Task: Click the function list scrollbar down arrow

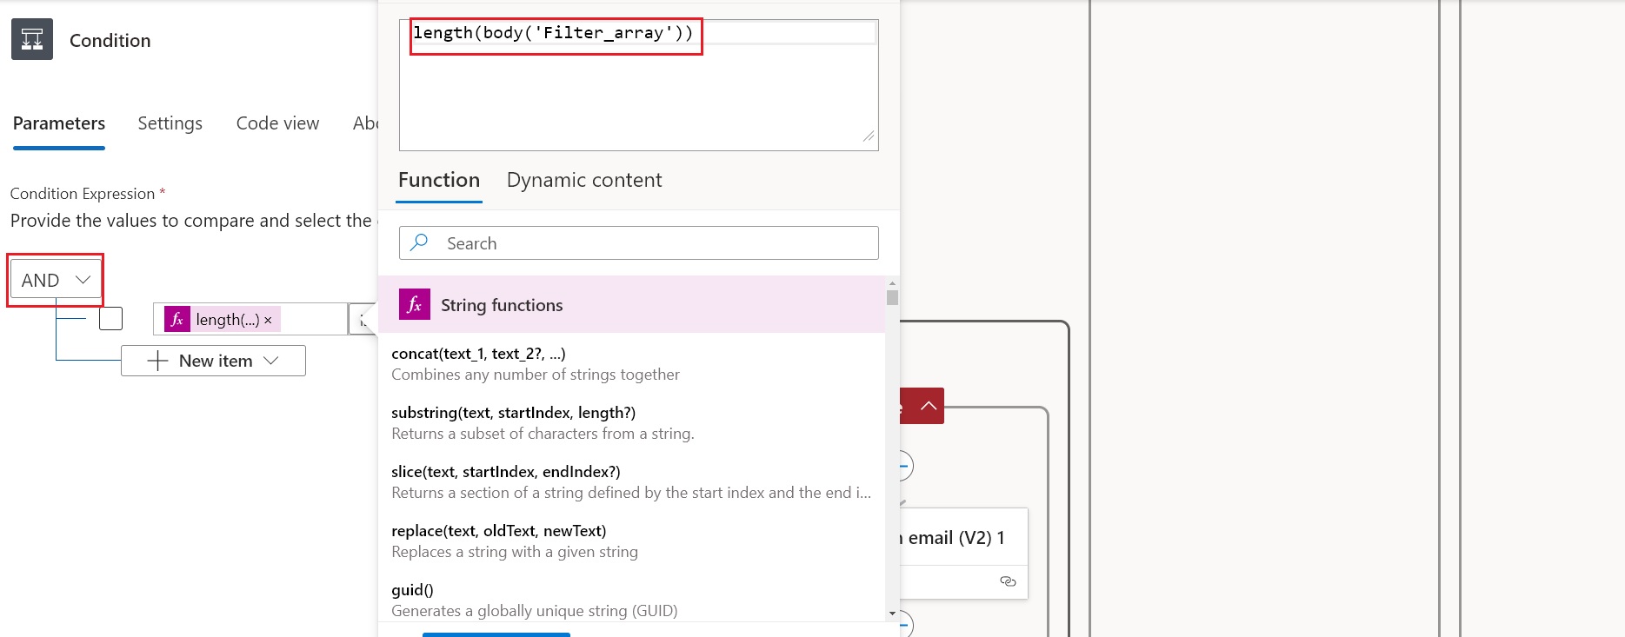Action: pos(892,614)
